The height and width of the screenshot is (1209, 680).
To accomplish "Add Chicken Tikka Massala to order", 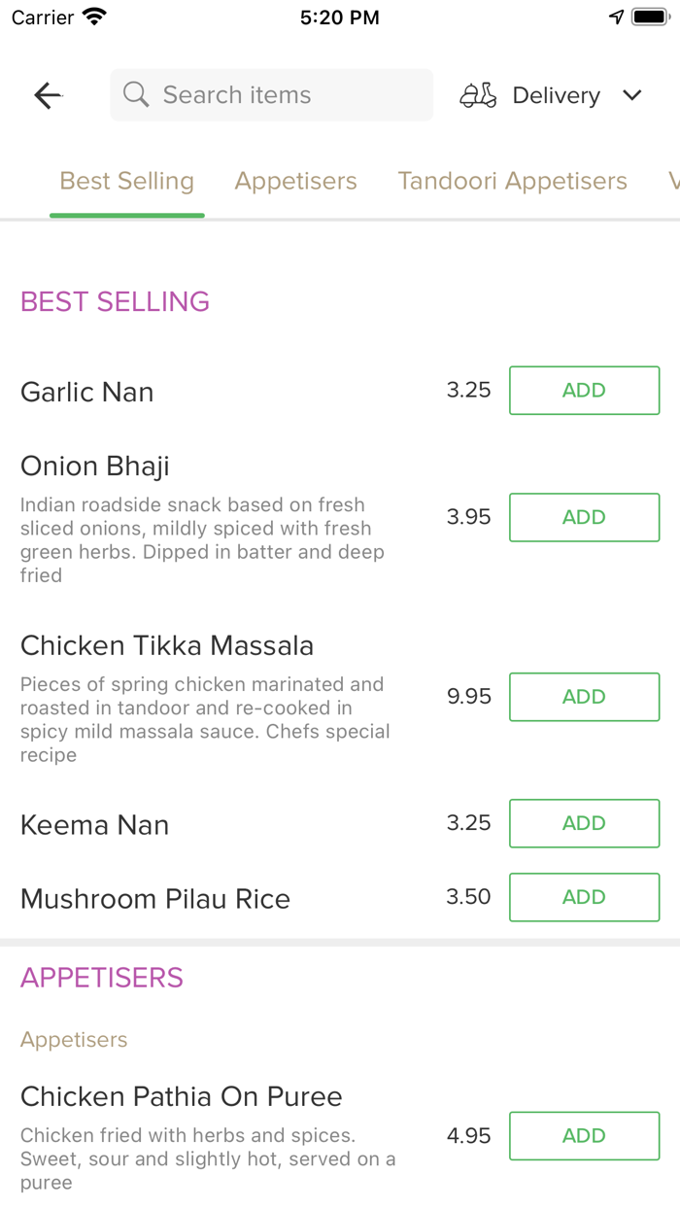I will pyautogui.click(x=585, y=697).
